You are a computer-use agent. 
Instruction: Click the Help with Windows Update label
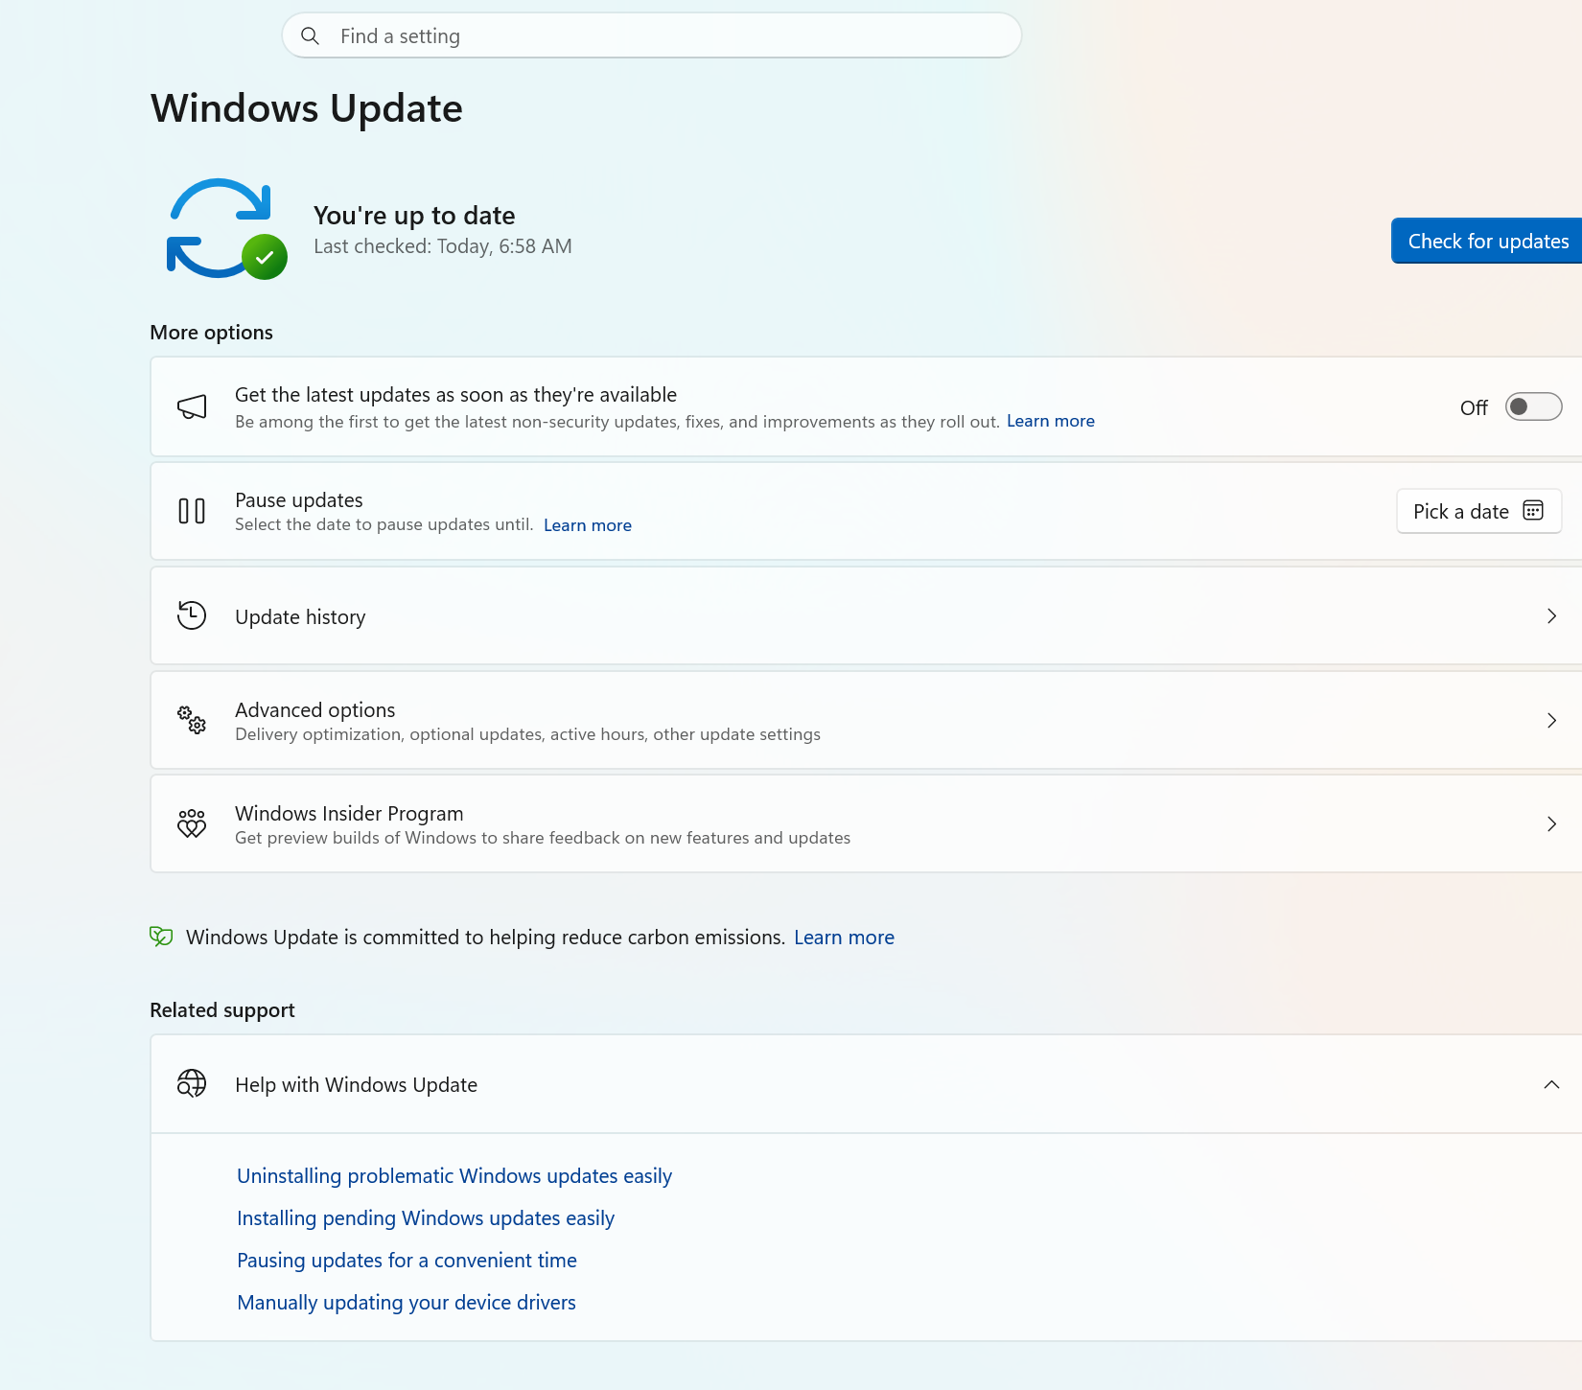tap(356, 1085)
